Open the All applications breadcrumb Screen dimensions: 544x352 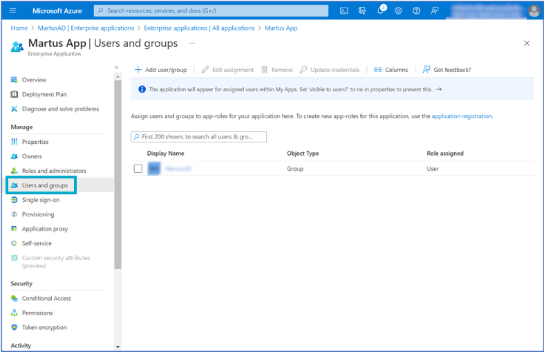[199, 28]
